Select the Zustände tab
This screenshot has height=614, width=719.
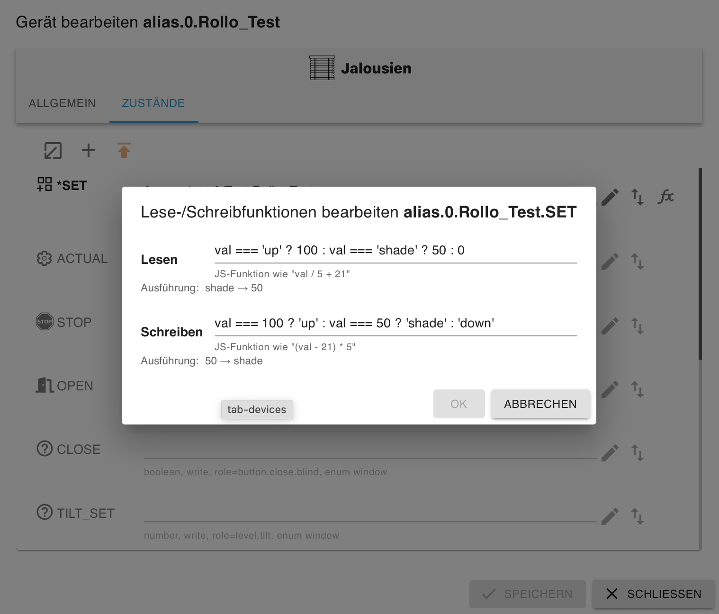153,103
